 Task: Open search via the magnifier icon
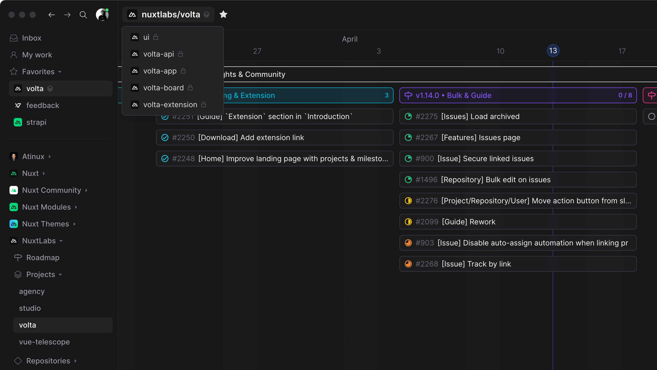click(83, 15)
